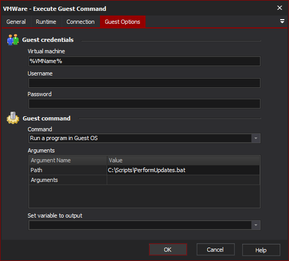
Task: Open Help for this action
Action: 261,250
